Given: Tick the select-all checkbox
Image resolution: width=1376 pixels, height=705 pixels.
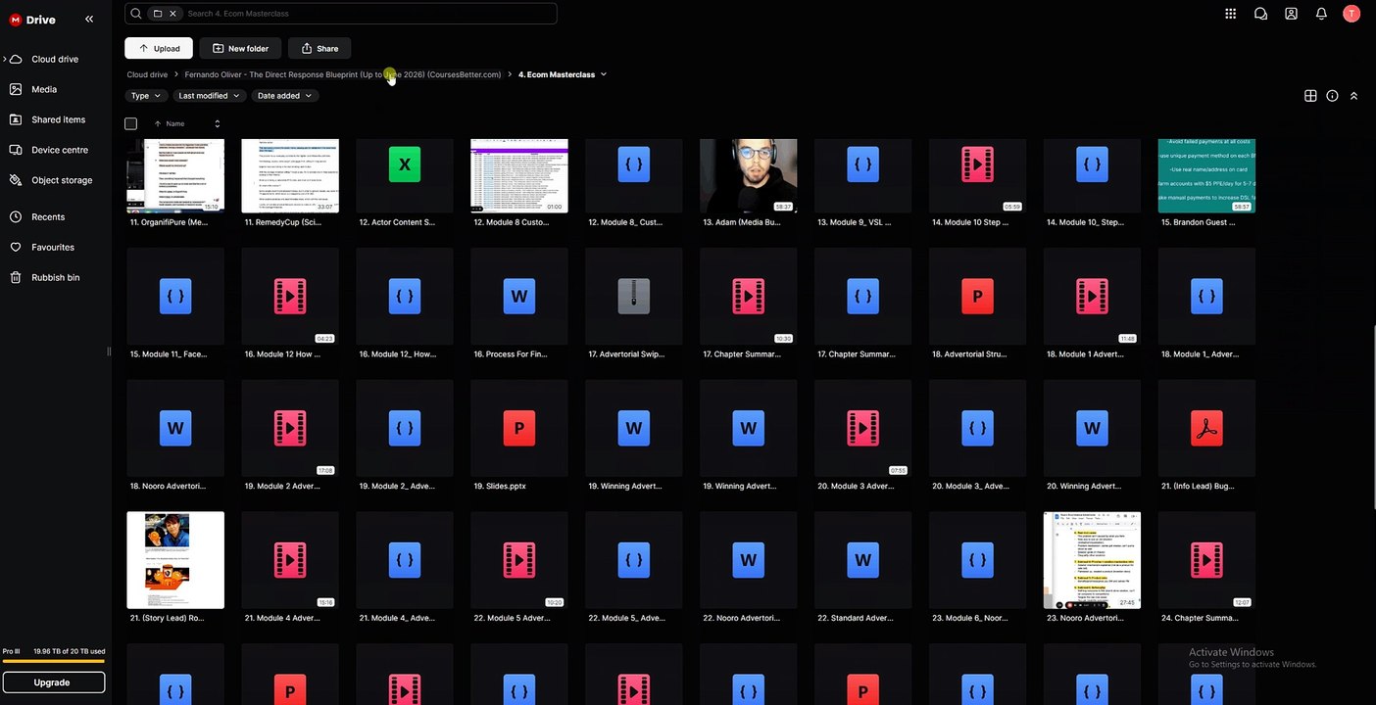Looking at the screenshot, I should (x=131, y=123).
